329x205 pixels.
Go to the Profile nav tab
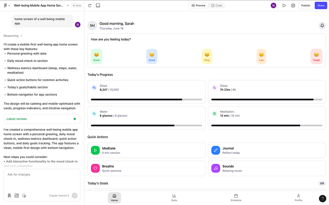(x=298, y=198)
